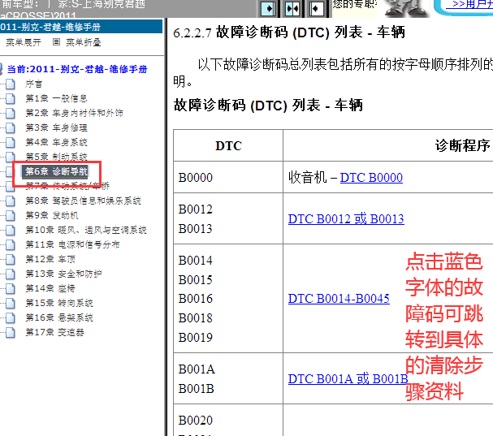The width and height of the screenshot is (493, 436).
Task: Open chapter 第2章 车身内衬件和外饰
Action: (x=74, y=113)
